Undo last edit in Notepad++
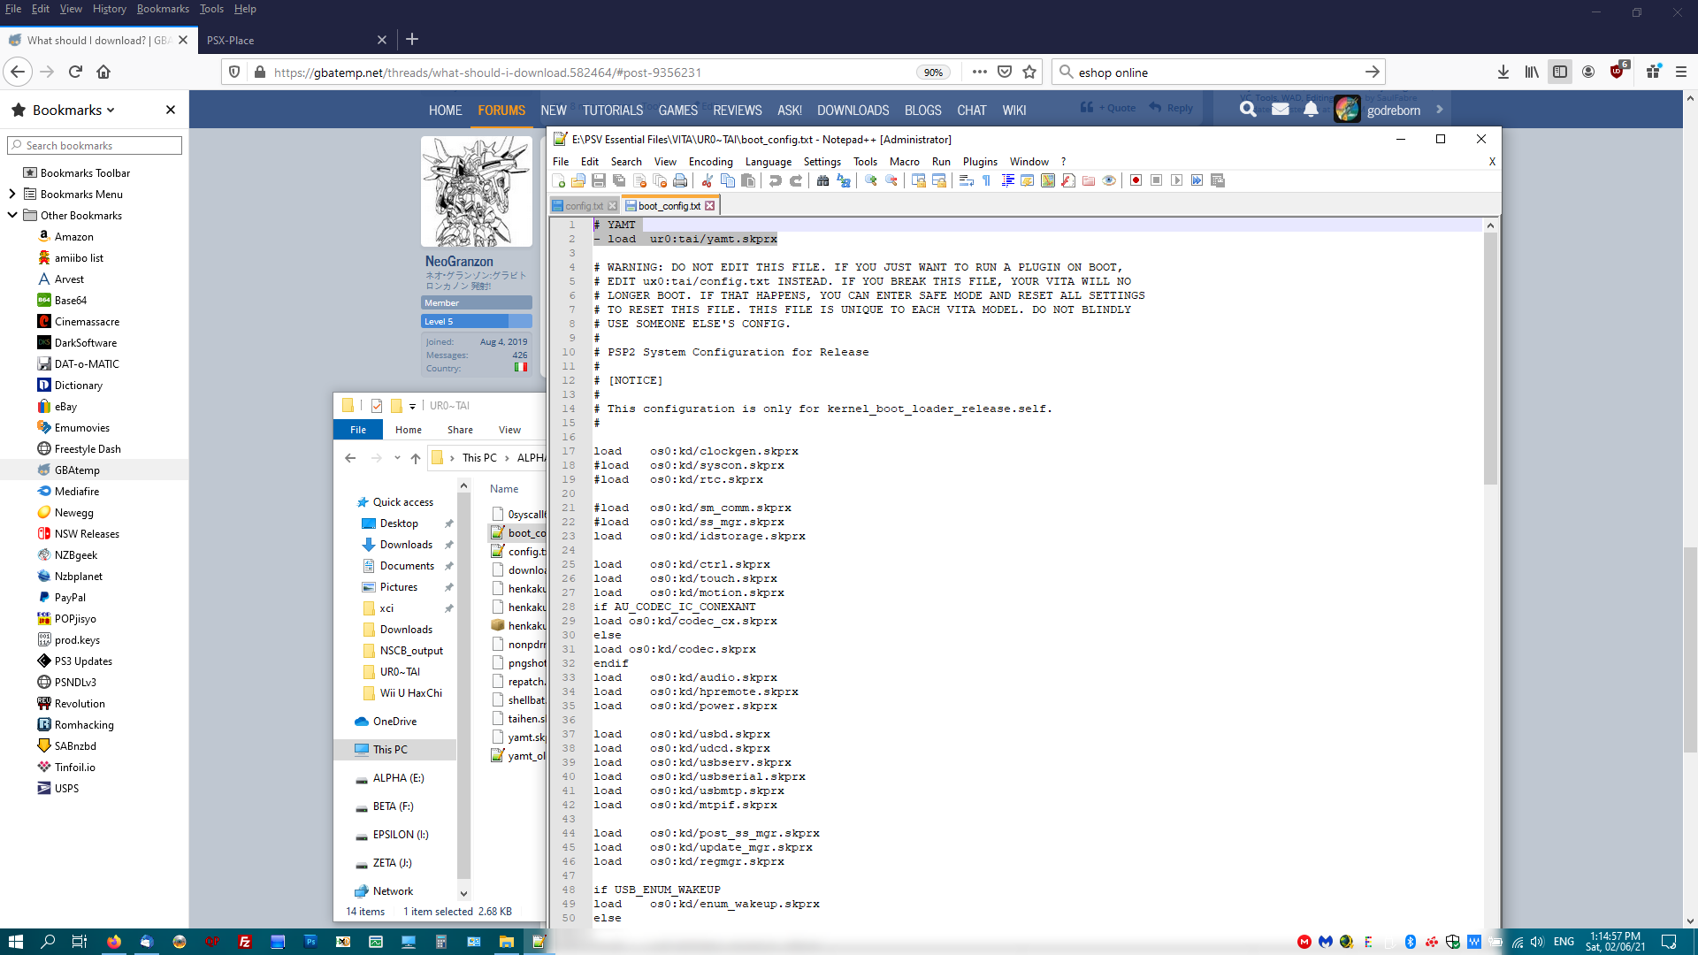The height and width of the screenshot is (955, 1698). [x=776, y=180]
